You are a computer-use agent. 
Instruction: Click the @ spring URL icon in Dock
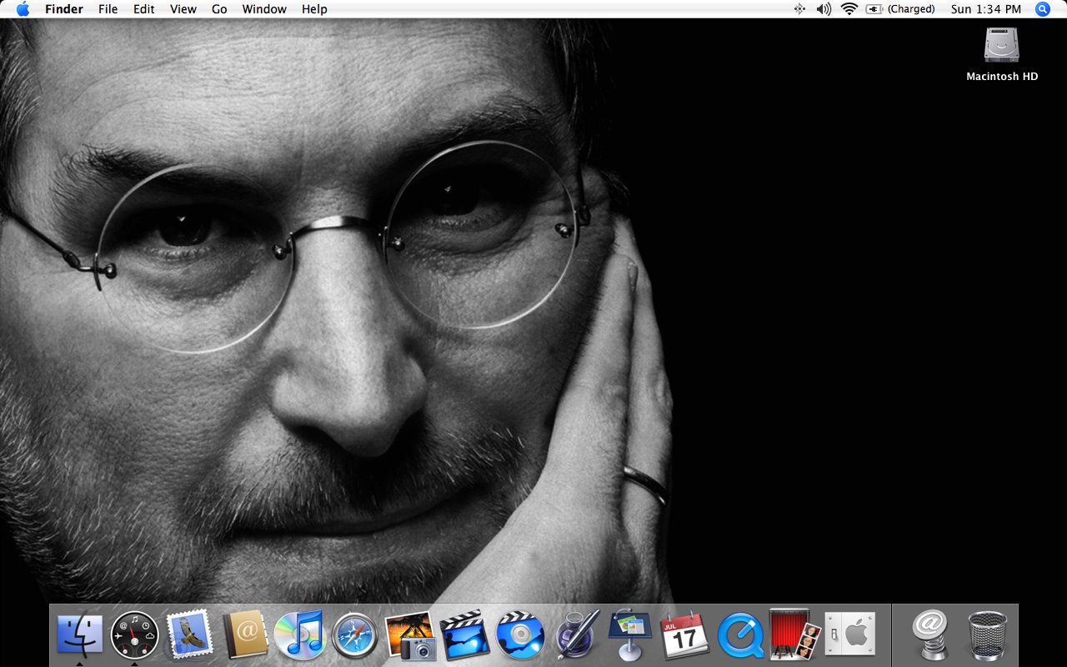930,634
